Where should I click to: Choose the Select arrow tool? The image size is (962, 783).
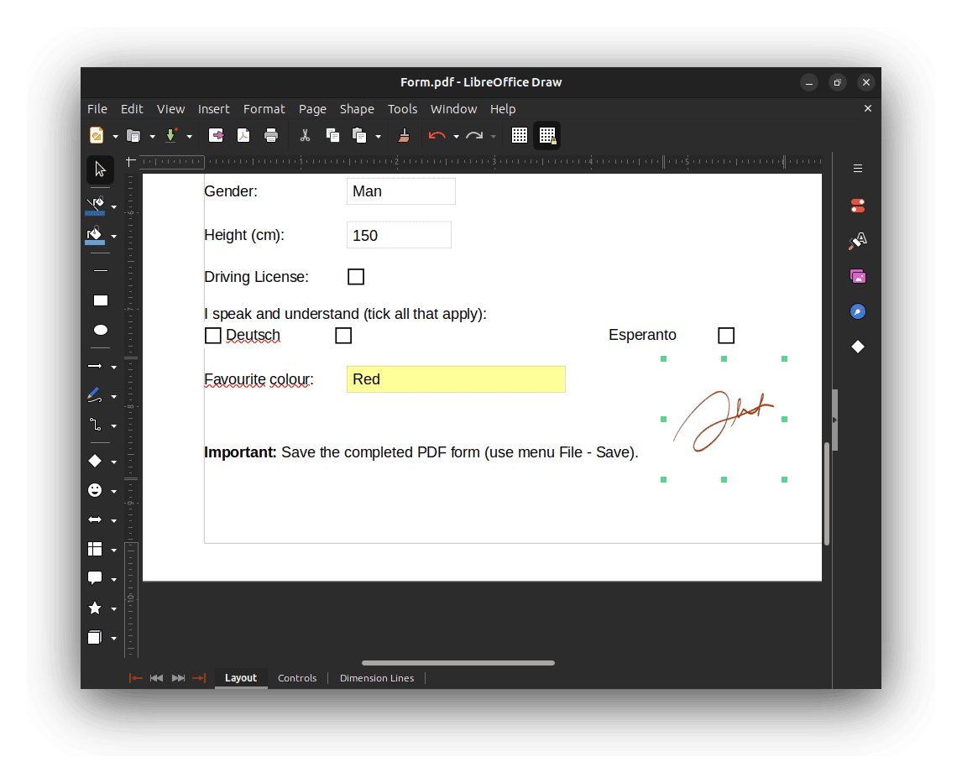click(100, 170)
